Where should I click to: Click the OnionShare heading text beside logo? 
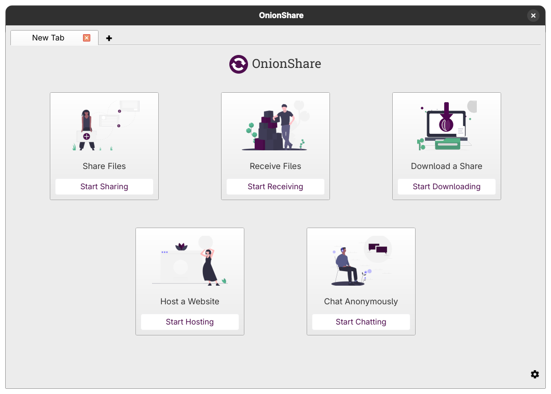286,64
